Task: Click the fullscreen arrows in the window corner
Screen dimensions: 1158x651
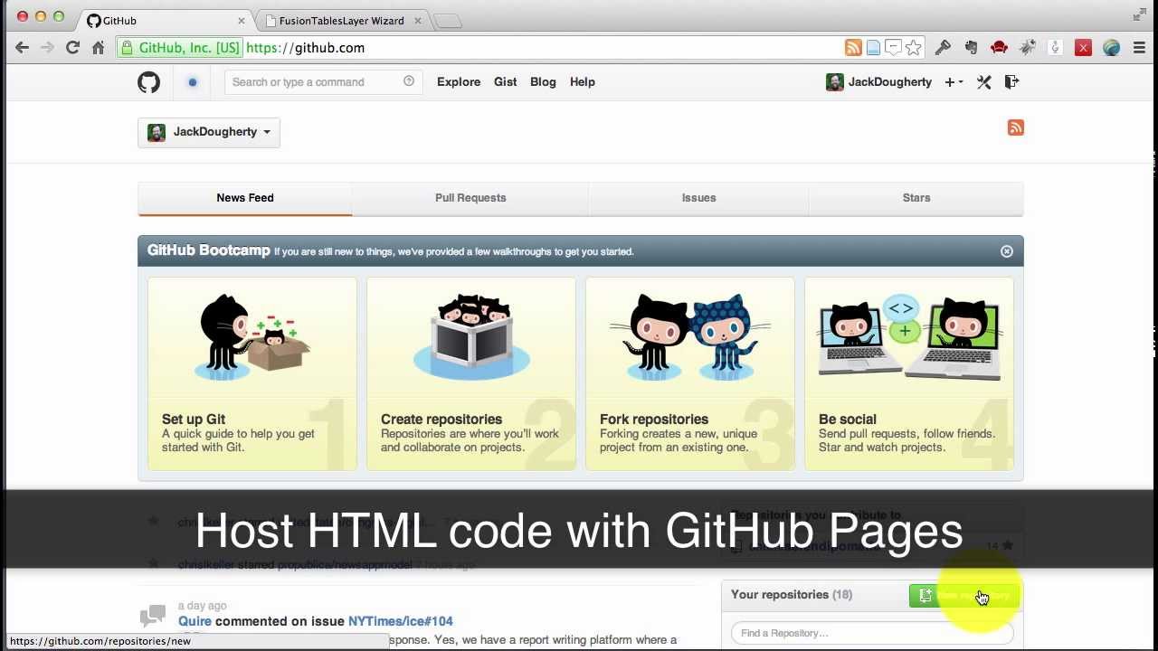Action: point(1139,14)
